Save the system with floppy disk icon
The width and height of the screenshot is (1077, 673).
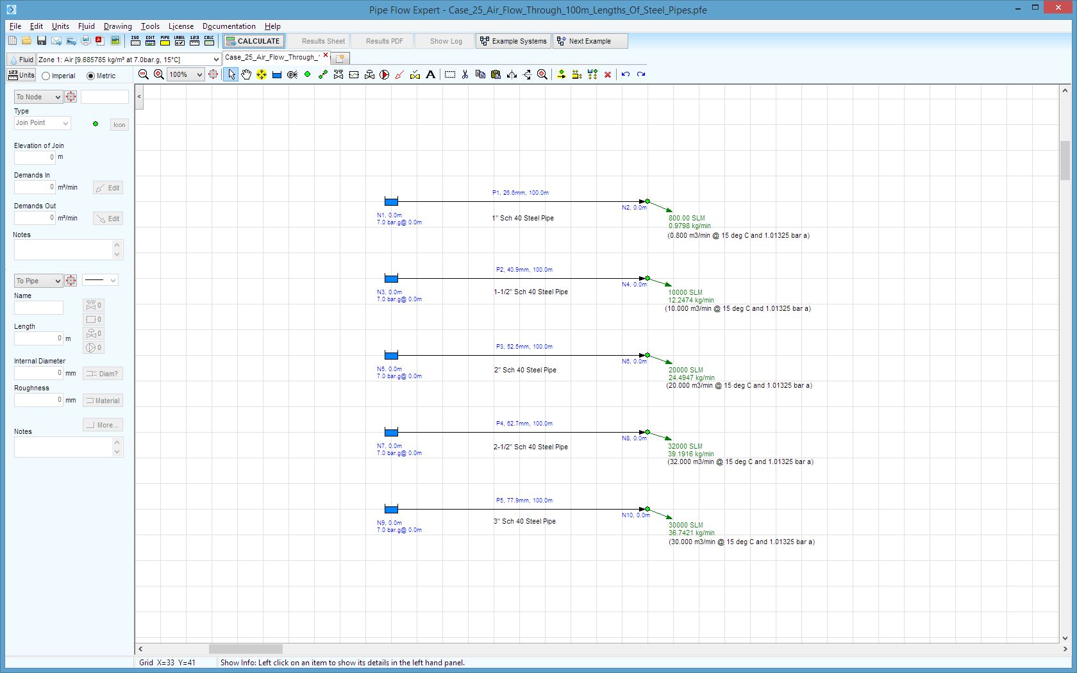(41, 41)
